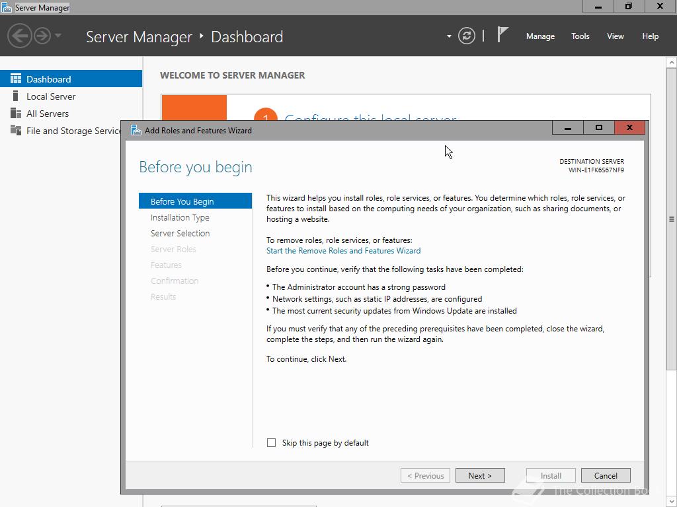
Task: Click the Dashboard breadcrumb in header
Action: [x=247, y=37]
